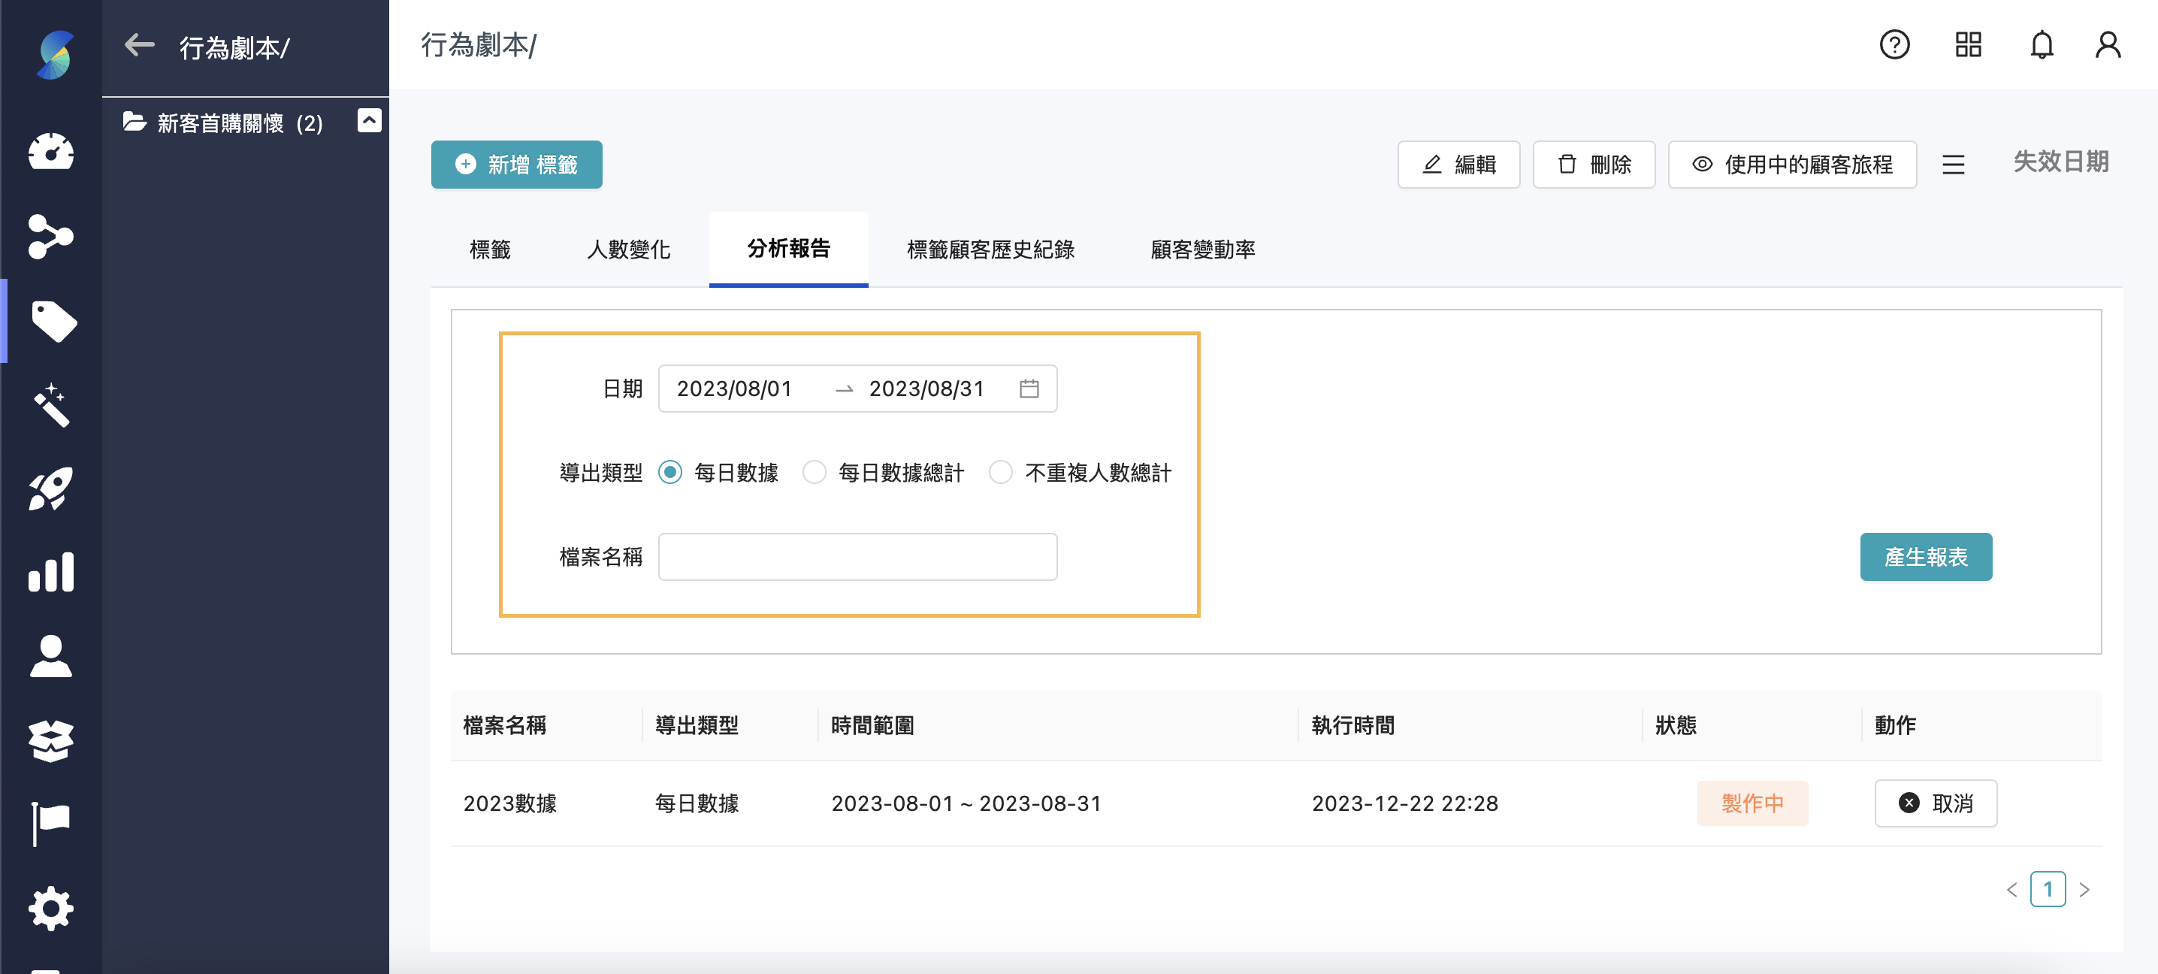Image resolution: width=2158 pixels, height=974 pixels.
Task: Switch to the 顧客變動率 tab
Action: pyautogui.click(x=1201, y=249)
